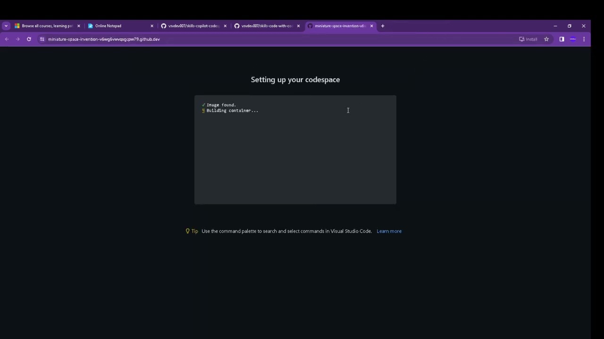Close the skills-code-with-codespaces tab
Image resolution: width=604 pixels, height=339 pixels.
pyautogui.click(x=298, y=26)
